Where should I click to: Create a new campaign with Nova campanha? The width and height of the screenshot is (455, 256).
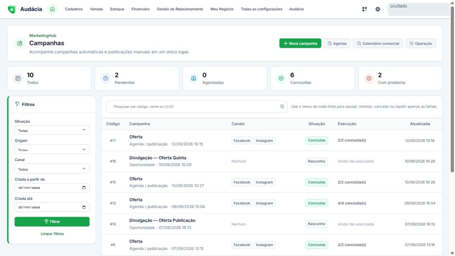(300, 44)
